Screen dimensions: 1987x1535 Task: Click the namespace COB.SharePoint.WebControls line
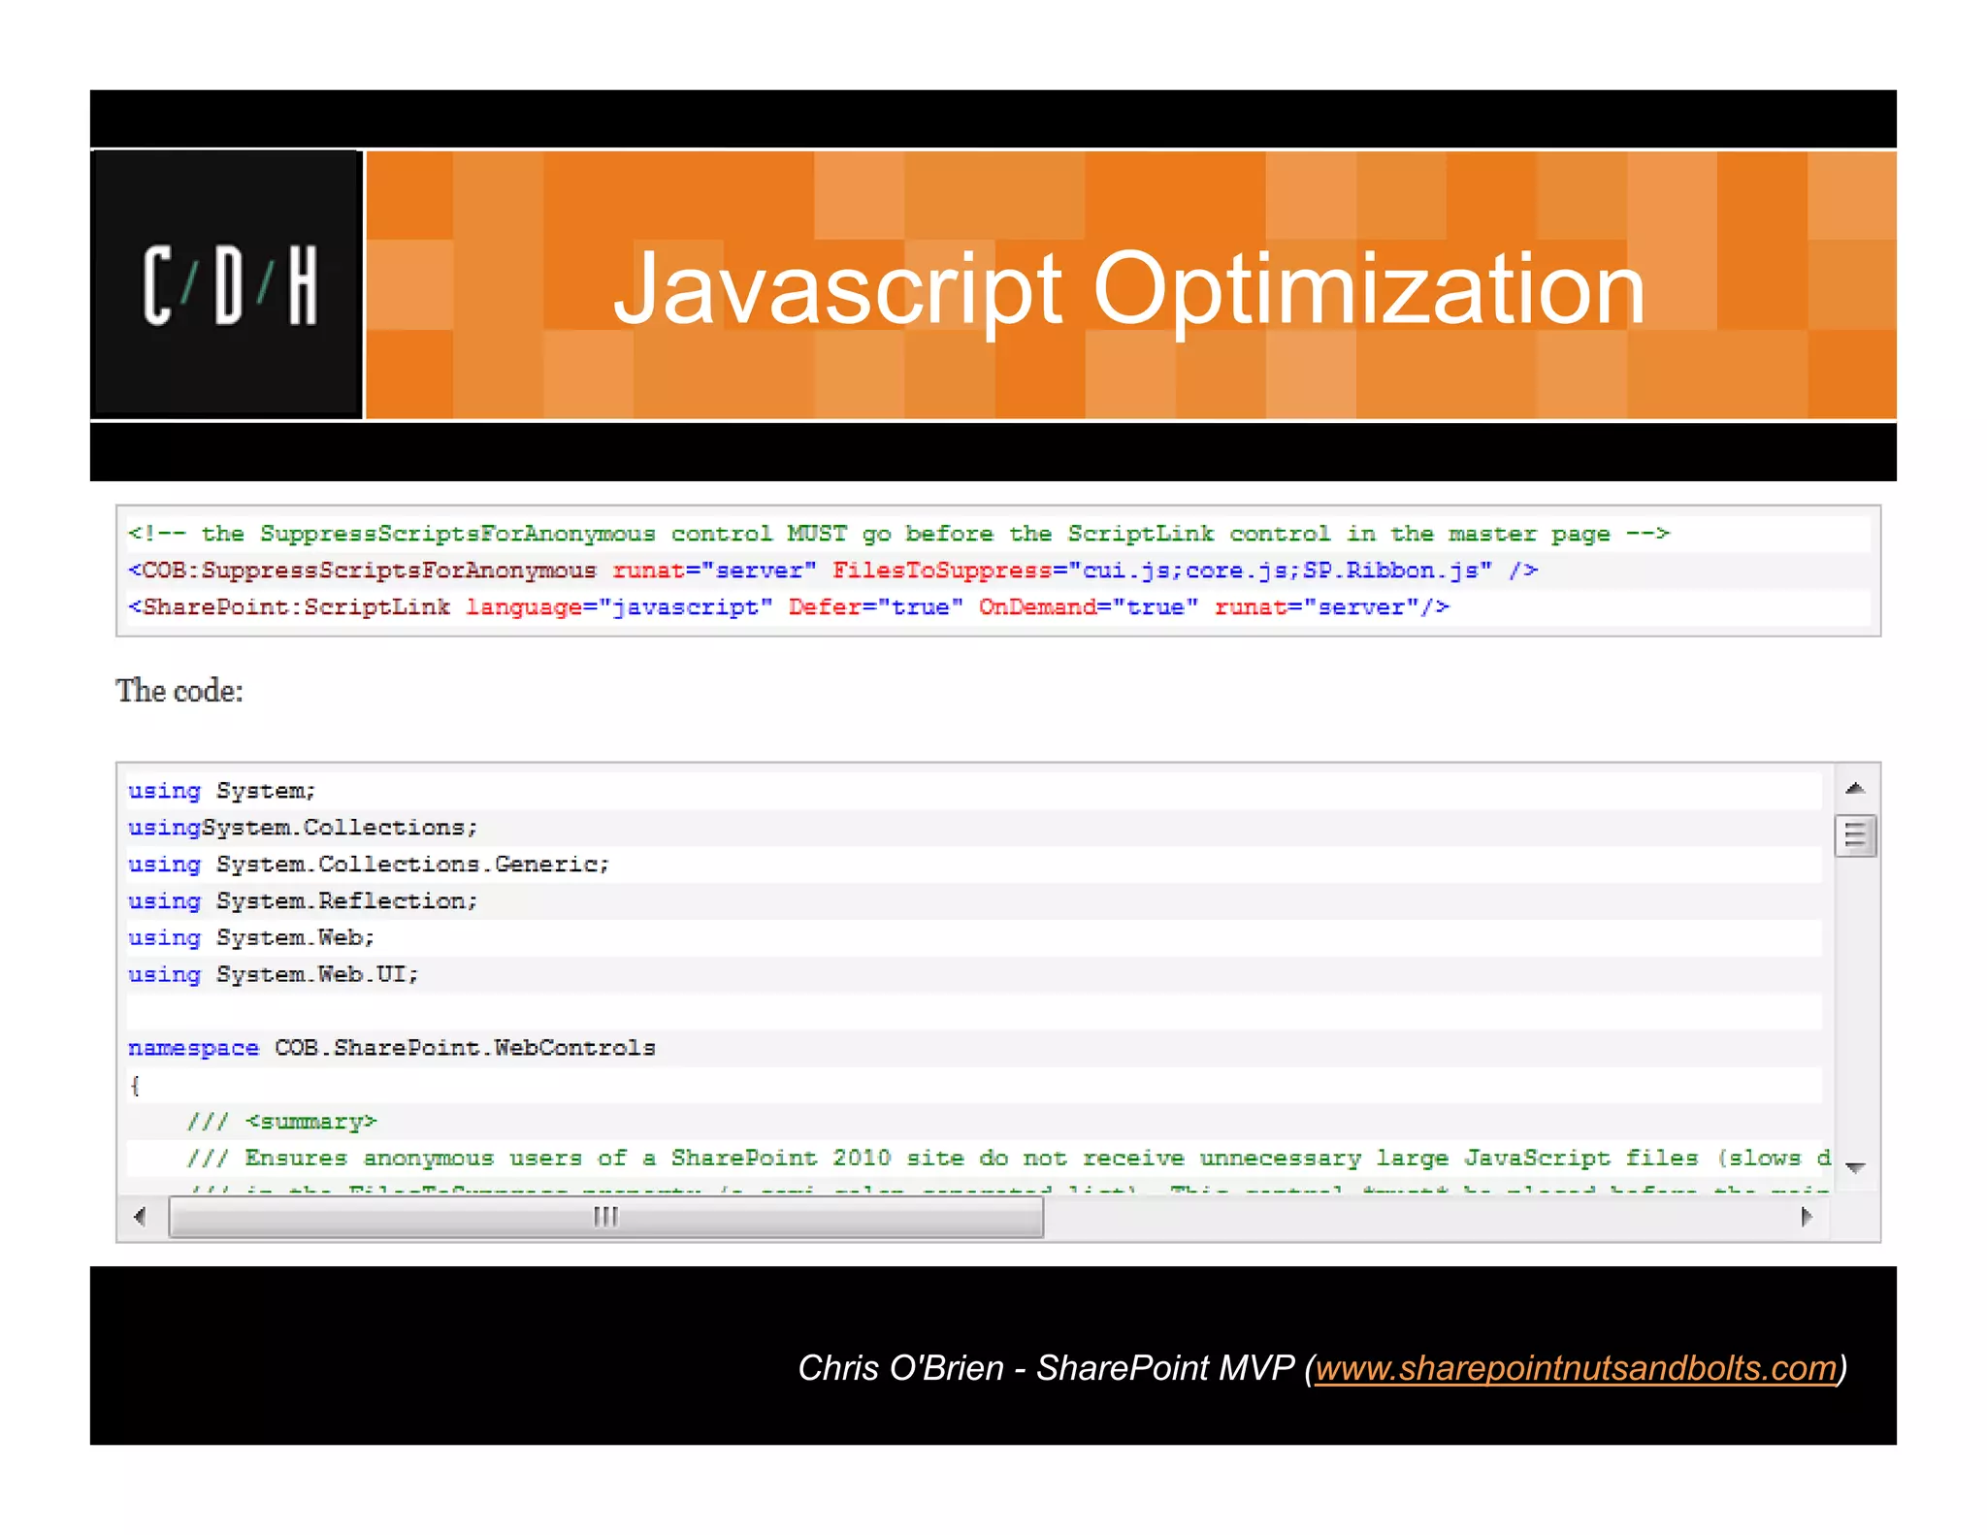pyautogui.click(x=392, y=1048)
